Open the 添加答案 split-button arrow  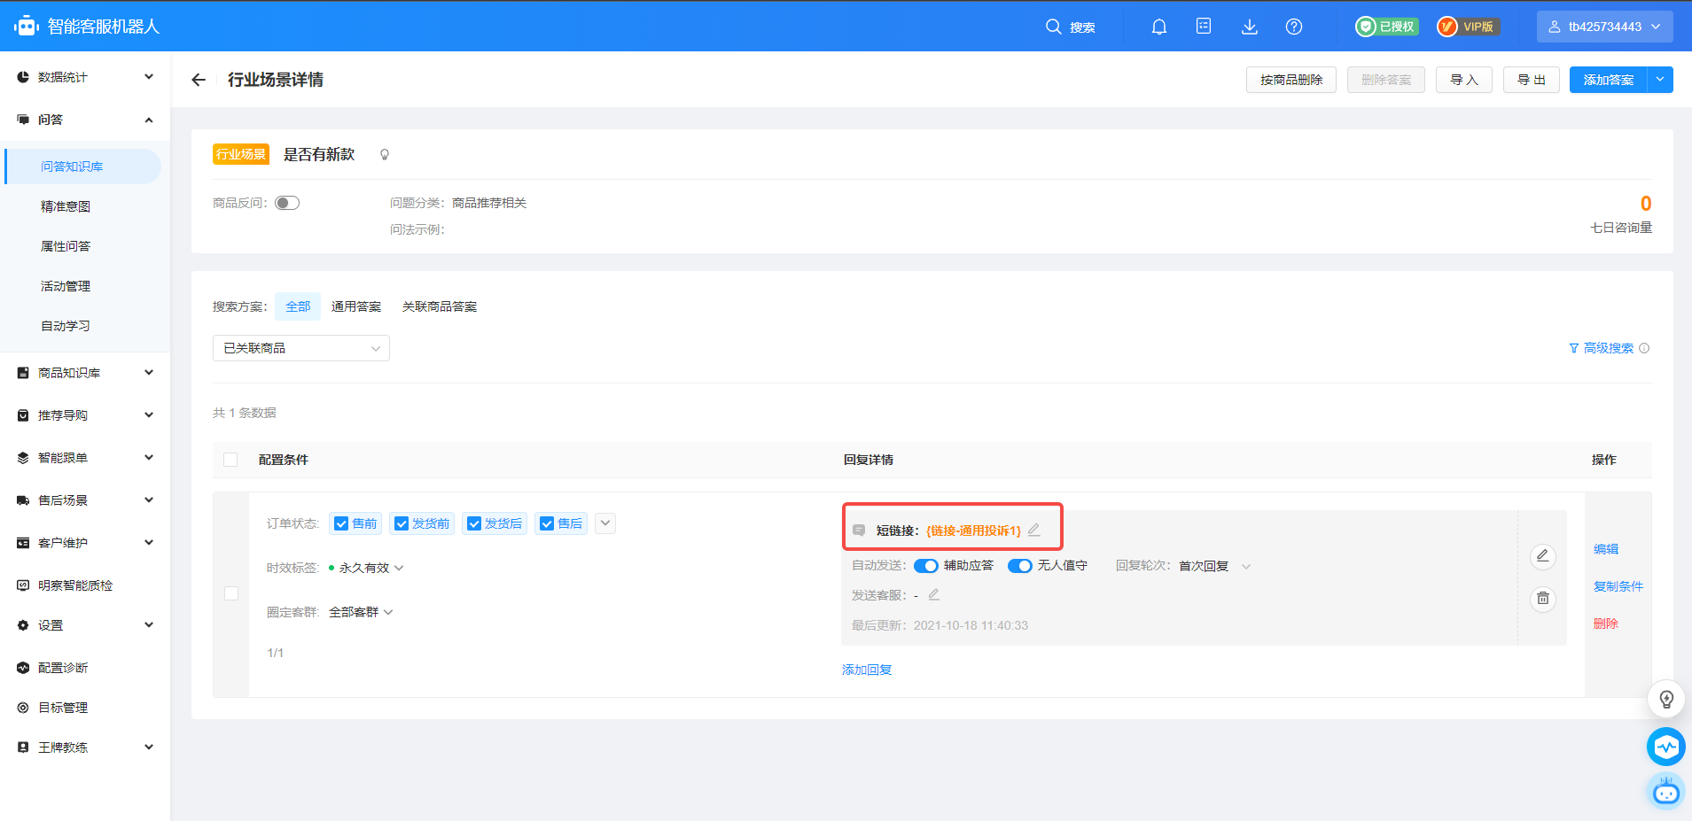1660,80
